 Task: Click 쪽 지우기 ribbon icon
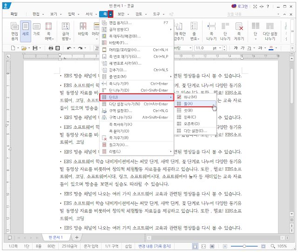[239, 31]
